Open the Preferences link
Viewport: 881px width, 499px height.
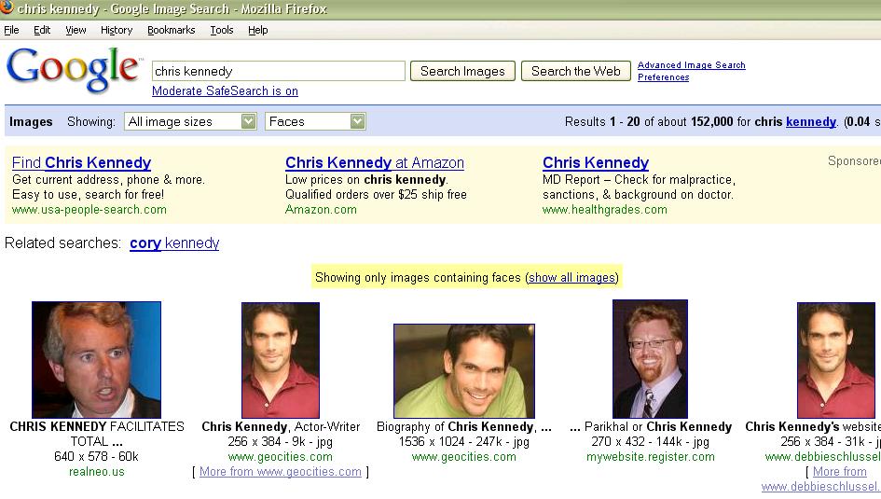pyautogui.click(x=663, y=77)
